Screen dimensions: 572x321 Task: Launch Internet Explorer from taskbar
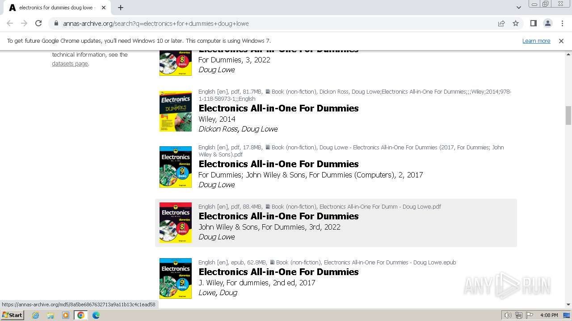pos(35,315)
